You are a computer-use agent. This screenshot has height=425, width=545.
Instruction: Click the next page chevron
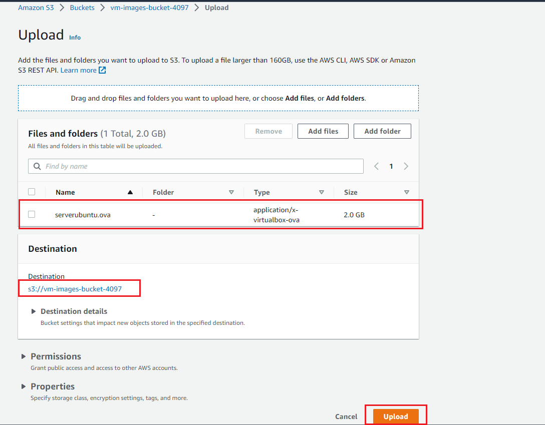pos(406,166)
